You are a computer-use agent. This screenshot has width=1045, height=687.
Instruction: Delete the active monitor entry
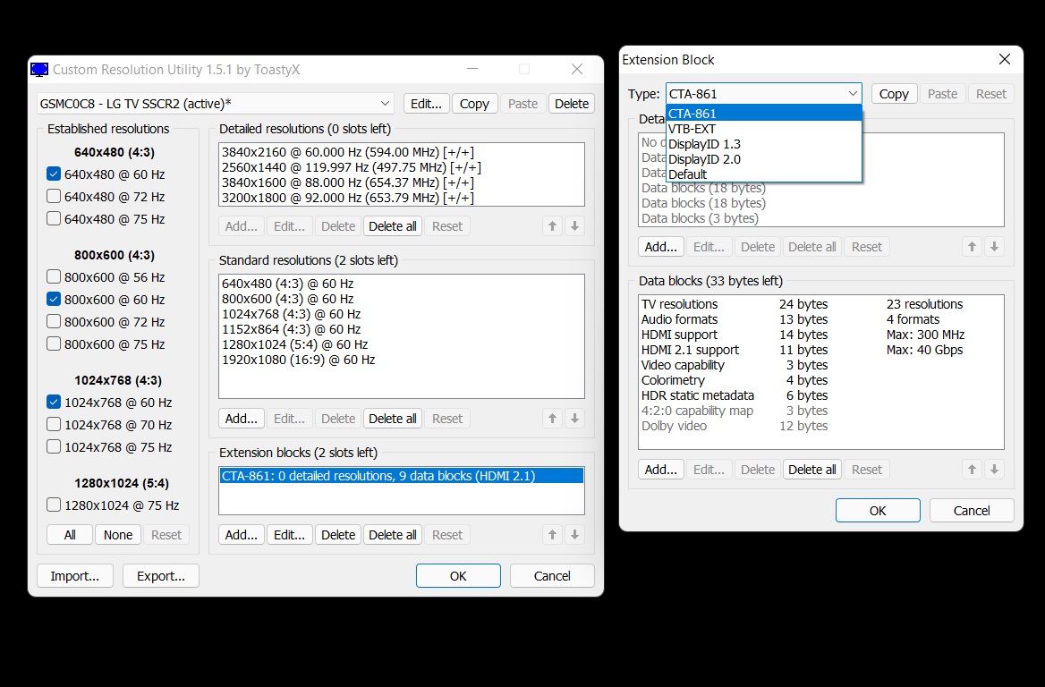tap(572, 103)
